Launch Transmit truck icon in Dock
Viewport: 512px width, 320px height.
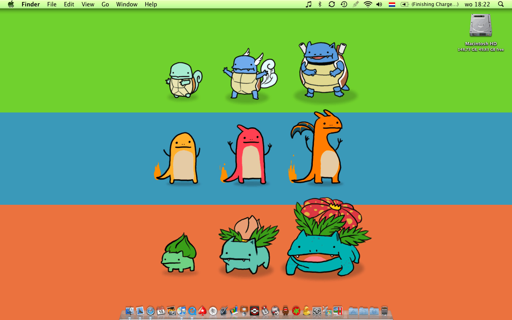(265, 310)
